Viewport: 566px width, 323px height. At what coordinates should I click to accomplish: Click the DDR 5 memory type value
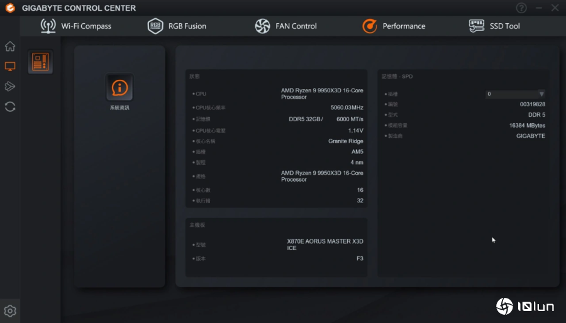coord(537,114)
